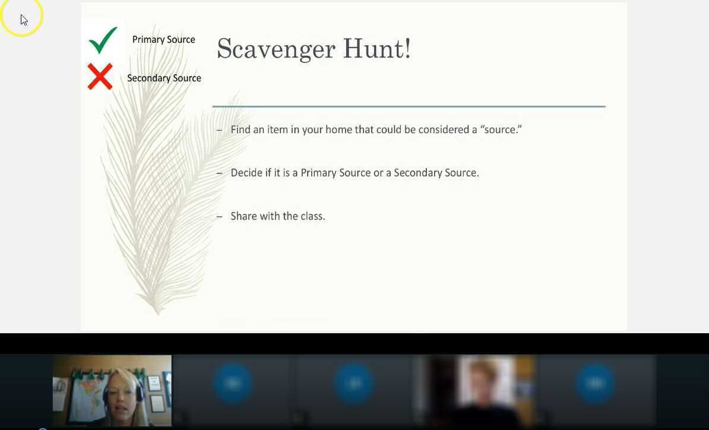Expand the blurred student video tile
709x430 pixels.
pos(473,390)
